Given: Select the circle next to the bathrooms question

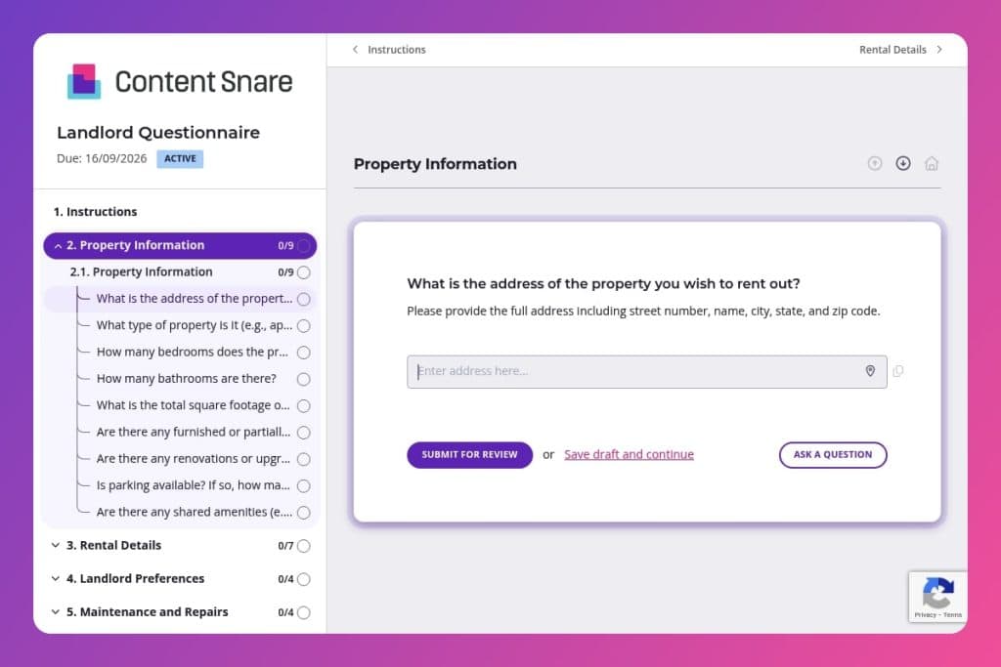Looking at the screenshot, I should tap(304, 379).
